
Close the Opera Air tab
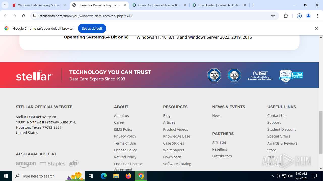[185, 5]
